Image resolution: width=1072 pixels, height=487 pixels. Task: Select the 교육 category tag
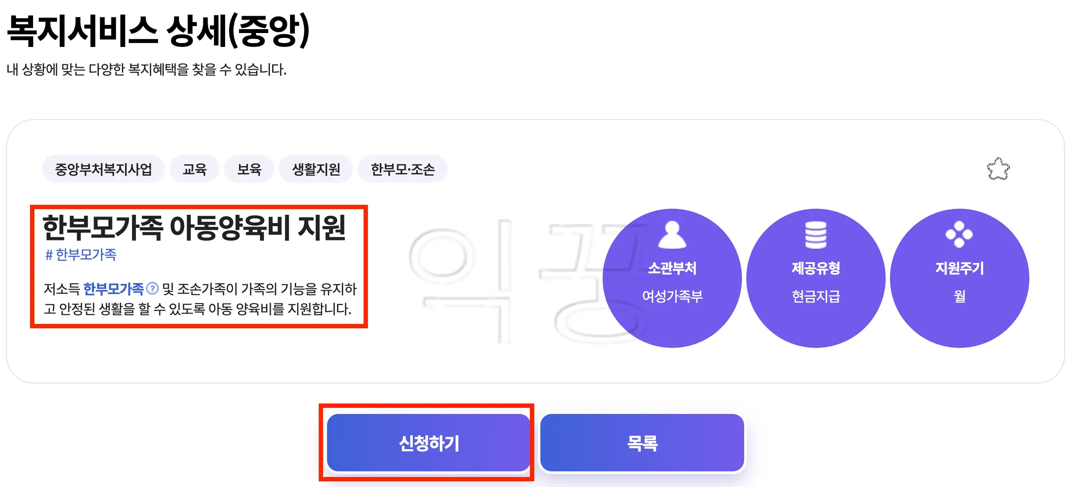click(x=194, y=169)
